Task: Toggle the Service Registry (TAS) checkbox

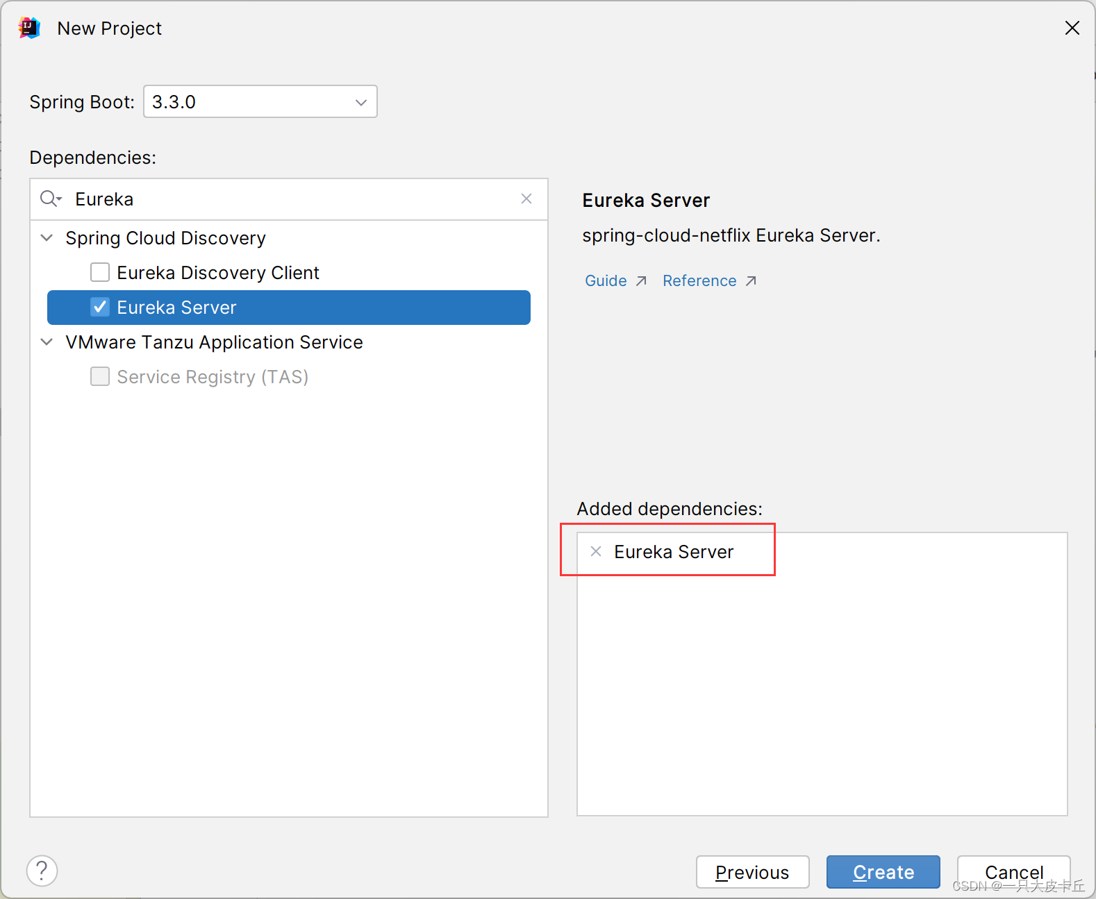Action: coord(100,376)
